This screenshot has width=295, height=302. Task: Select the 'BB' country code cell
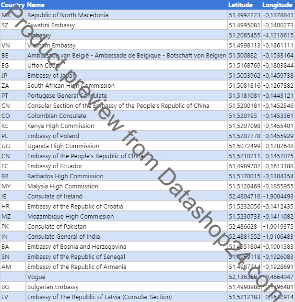coord(13,176)
